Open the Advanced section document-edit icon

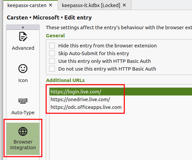[x=23, y=37]
